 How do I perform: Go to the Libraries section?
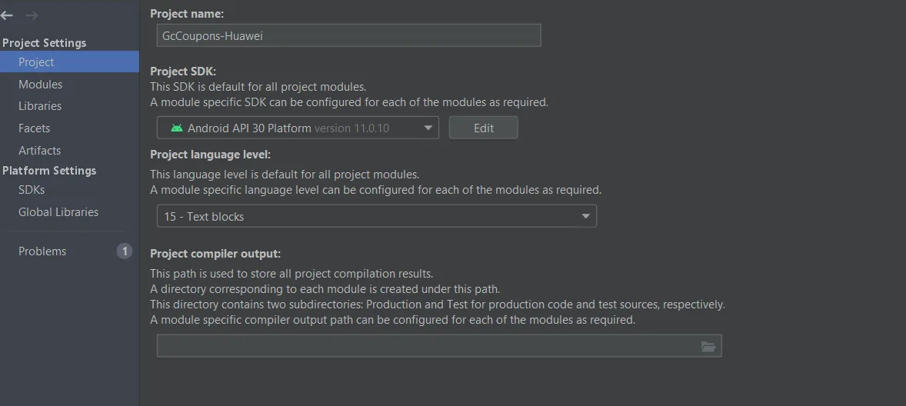tap(40, 106)
